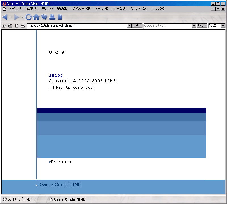Open the Forward history dropdown arrow
This screenshot has width=227, height=204.
coord(22,17)
